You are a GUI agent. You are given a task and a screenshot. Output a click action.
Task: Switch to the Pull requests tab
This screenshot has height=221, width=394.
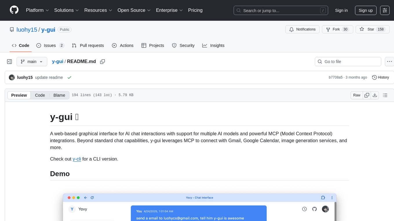click(88, 45)
